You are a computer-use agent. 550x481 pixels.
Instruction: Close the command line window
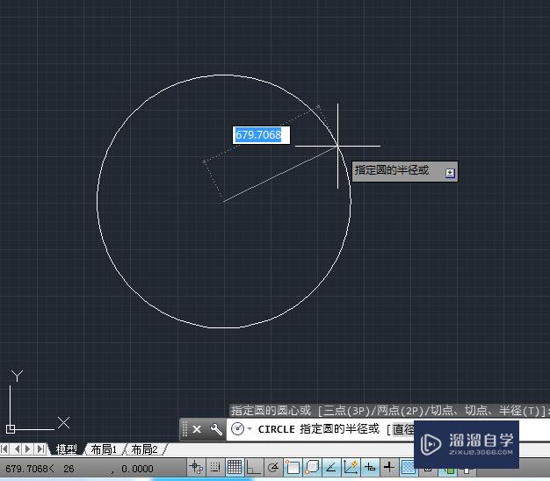[x=197, y=429]
